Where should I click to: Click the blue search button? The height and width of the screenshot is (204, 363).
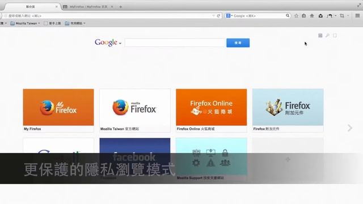coord(238,43)
